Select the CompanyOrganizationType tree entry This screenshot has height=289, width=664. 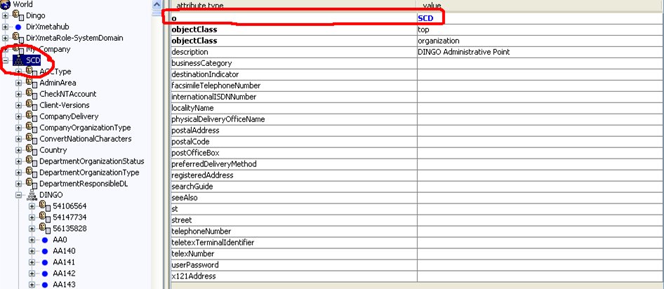(85, 128)
